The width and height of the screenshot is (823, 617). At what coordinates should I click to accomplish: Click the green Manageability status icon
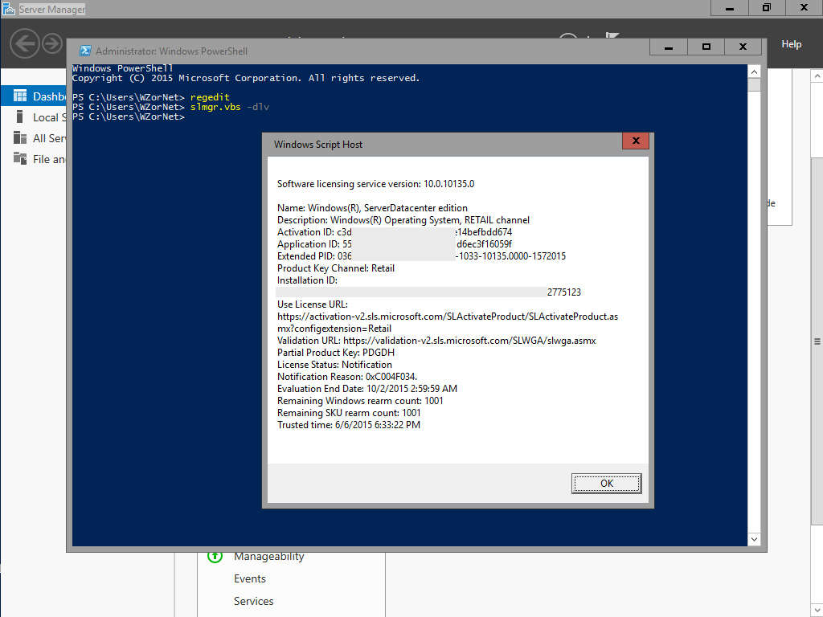point(214,556)
